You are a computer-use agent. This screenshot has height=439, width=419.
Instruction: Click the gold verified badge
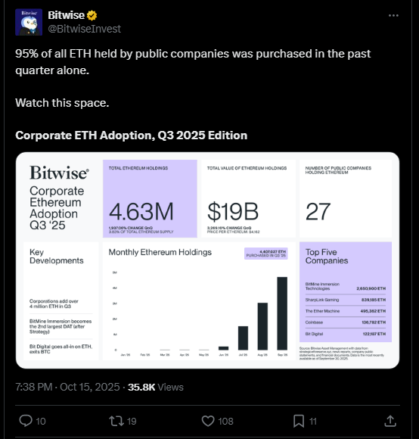[x=92, y=15]
